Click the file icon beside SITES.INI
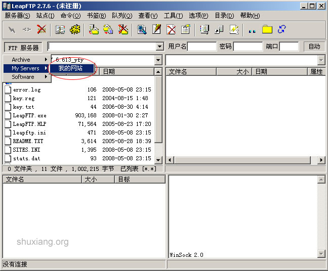The width and height of the screenshot is (328, 271). point(8,150)
